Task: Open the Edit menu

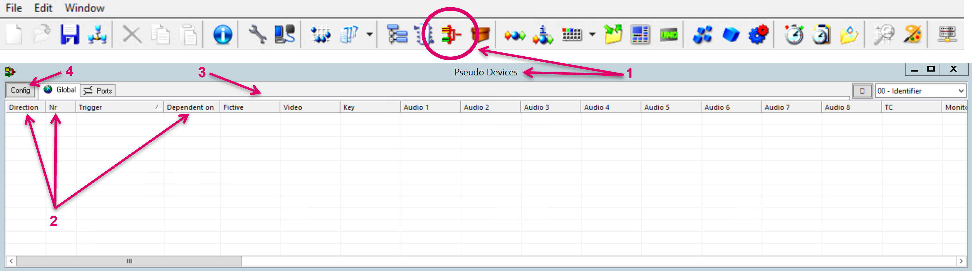Action: [x=43, y=8]
